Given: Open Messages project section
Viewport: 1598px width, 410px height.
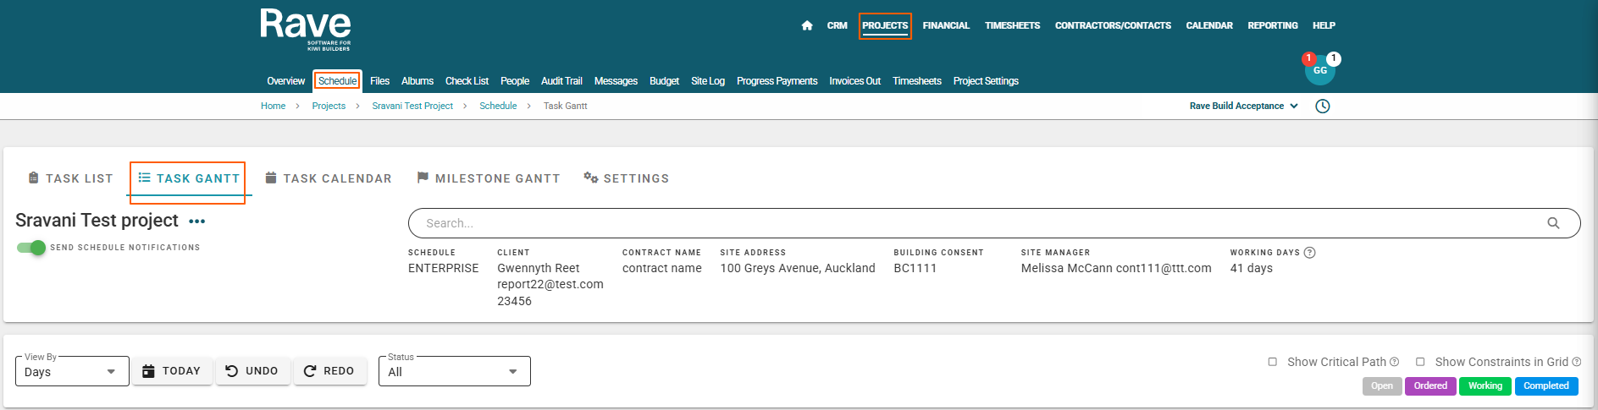Looking at the screenshot, I should point(616,81).
